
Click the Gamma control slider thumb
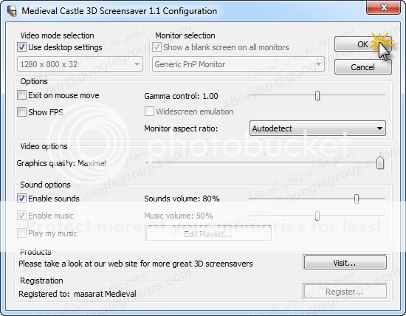(x=317, y=95)
